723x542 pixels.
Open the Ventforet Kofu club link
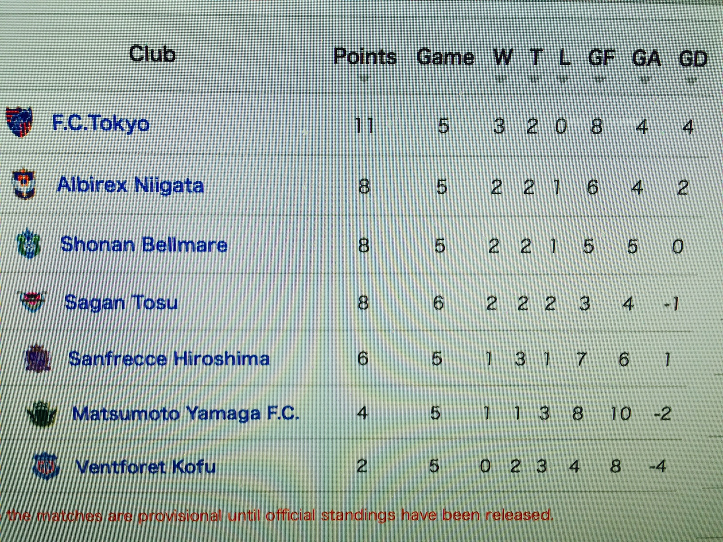click(146, 467)
